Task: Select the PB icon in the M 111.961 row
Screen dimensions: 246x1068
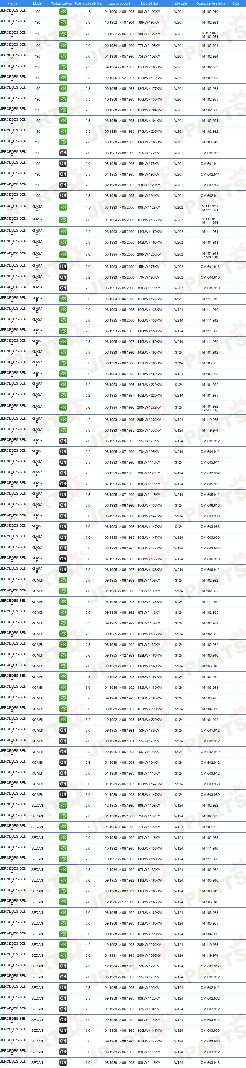Action: (63, 232)
